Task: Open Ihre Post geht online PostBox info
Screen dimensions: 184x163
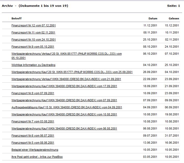Action: 37,157
